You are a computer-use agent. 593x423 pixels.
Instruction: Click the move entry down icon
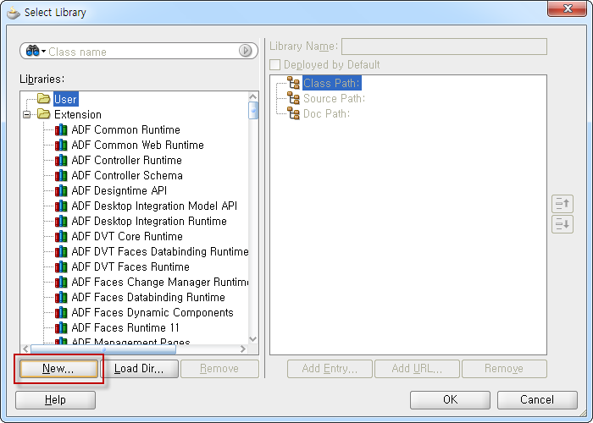pyautogui.click(x=563, y=224)
